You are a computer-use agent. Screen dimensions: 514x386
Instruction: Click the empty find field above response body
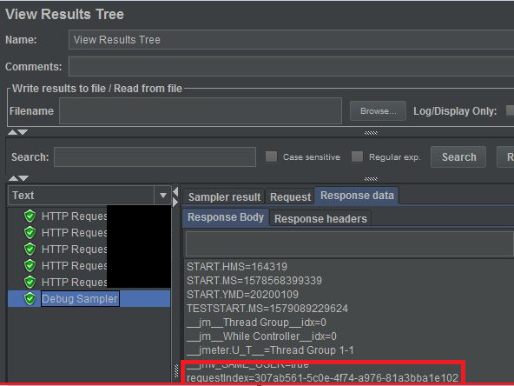pyautogui.click(x=349, y=243)
